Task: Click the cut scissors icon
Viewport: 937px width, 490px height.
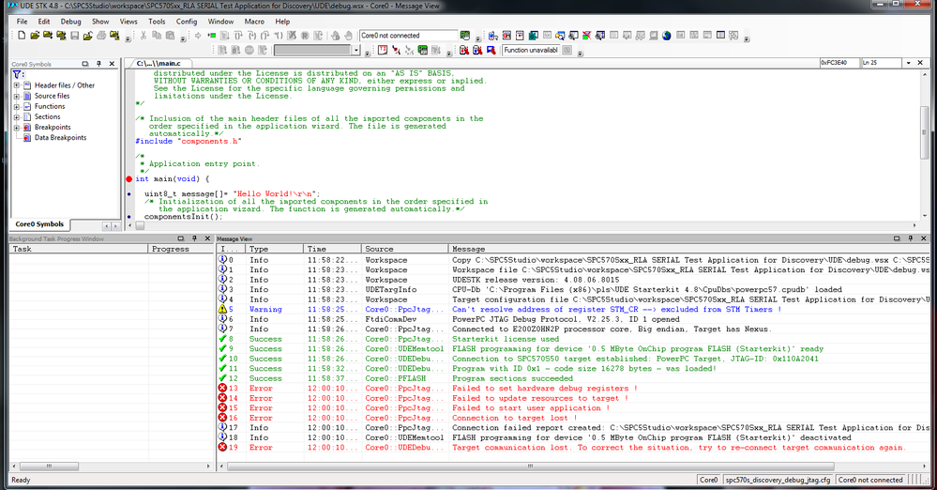Action: [x=144, y=36]
